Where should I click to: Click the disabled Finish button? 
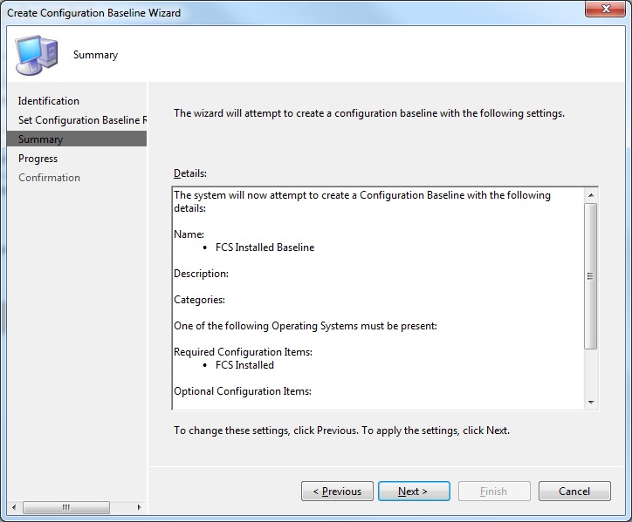[x=494, y=491]
